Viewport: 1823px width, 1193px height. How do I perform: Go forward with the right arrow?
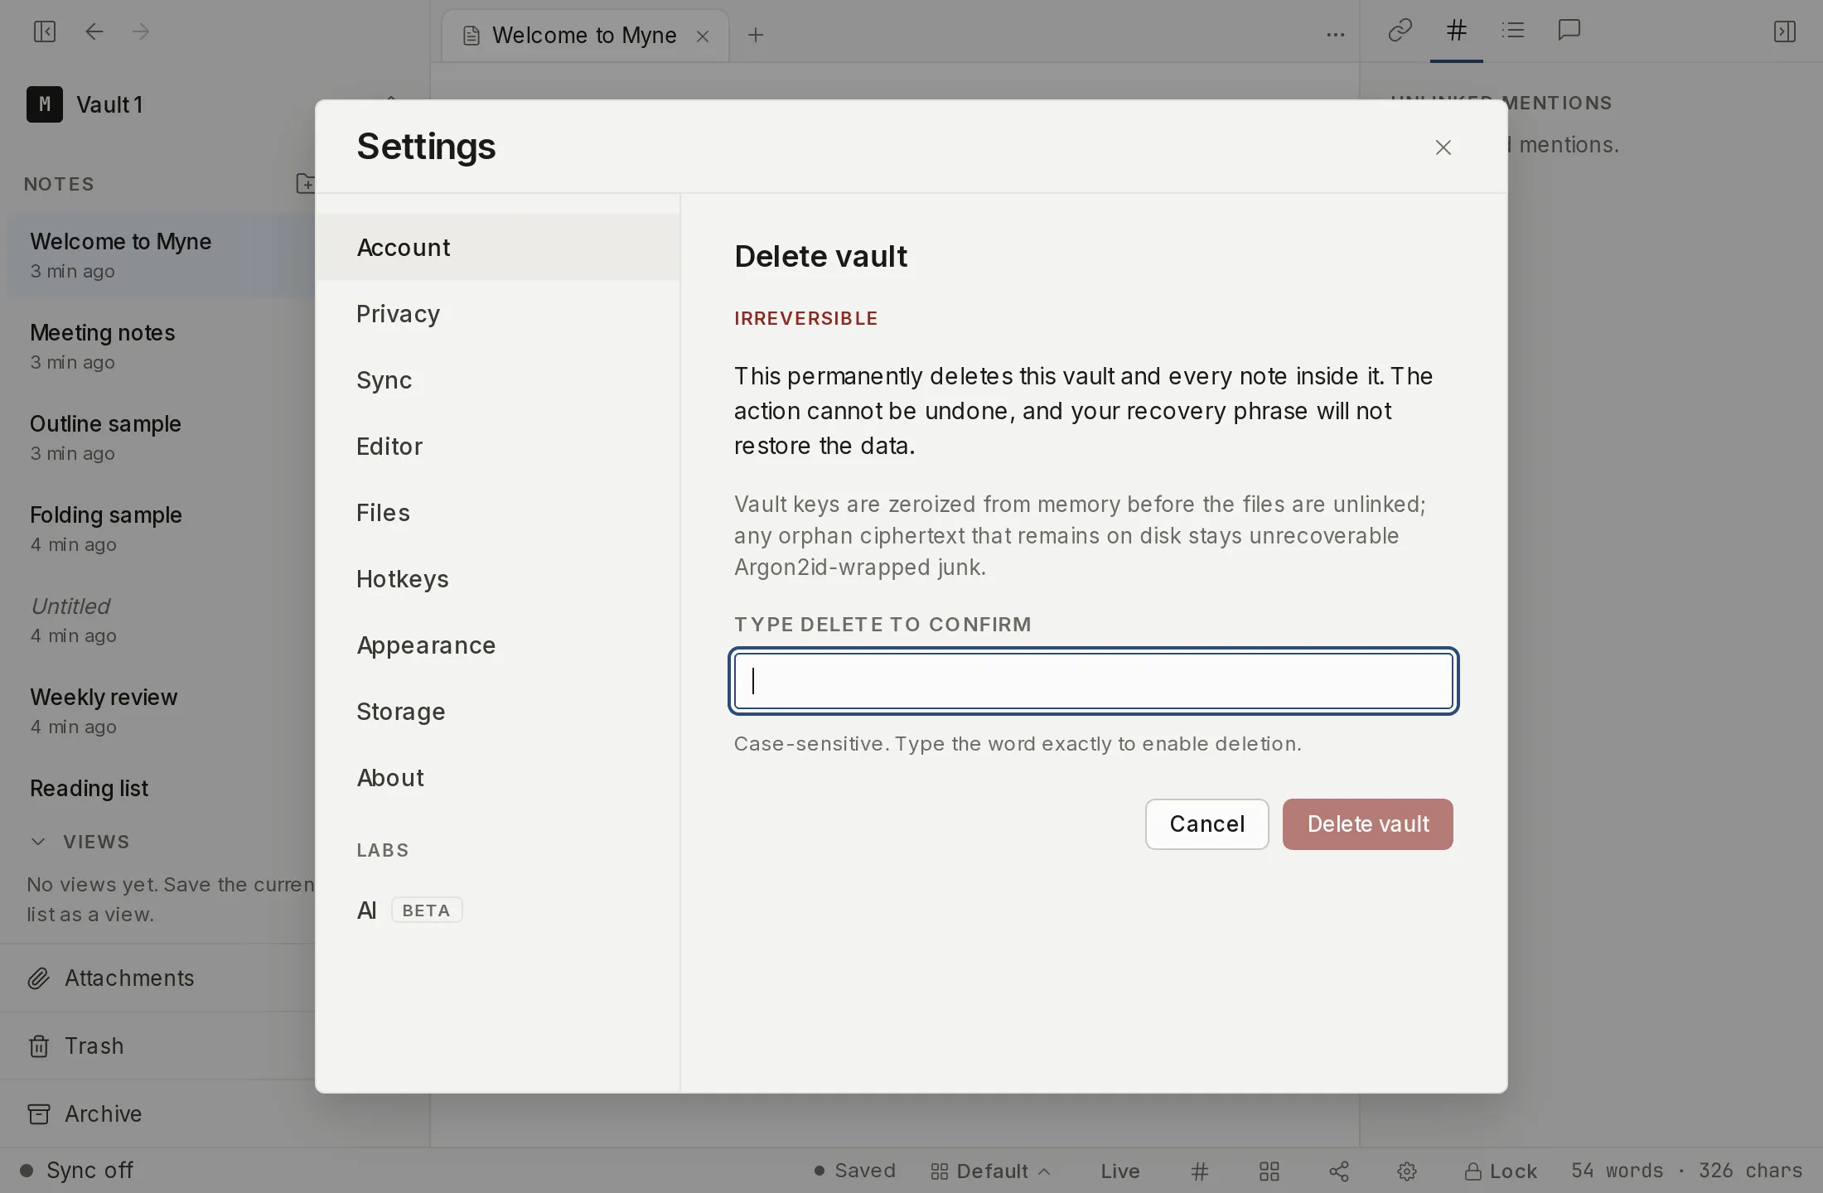click(x=141, y=31)
